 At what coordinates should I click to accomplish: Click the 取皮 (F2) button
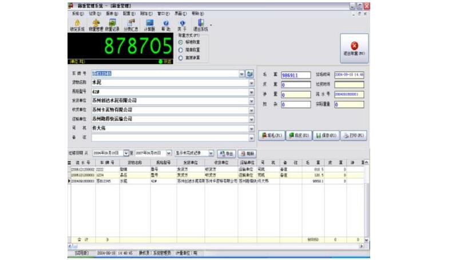299,135
